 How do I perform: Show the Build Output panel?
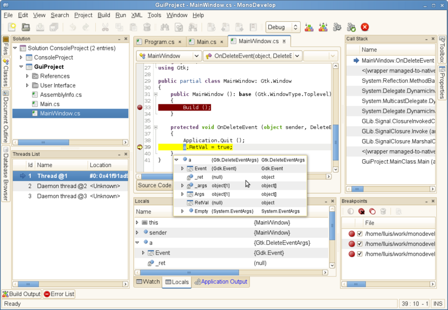pyautogui.click(x=21, y=294)
